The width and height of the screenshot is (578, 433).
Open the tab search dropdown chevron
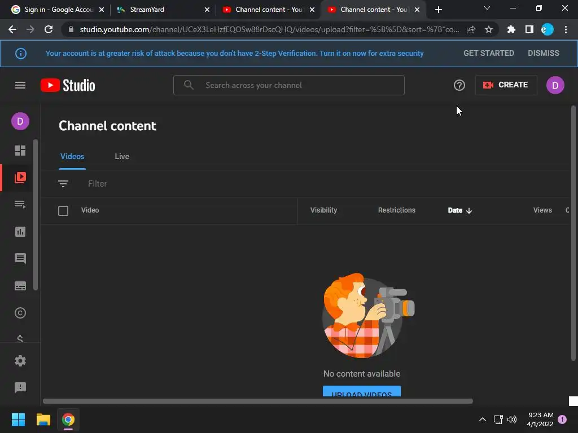pos(487,8)
